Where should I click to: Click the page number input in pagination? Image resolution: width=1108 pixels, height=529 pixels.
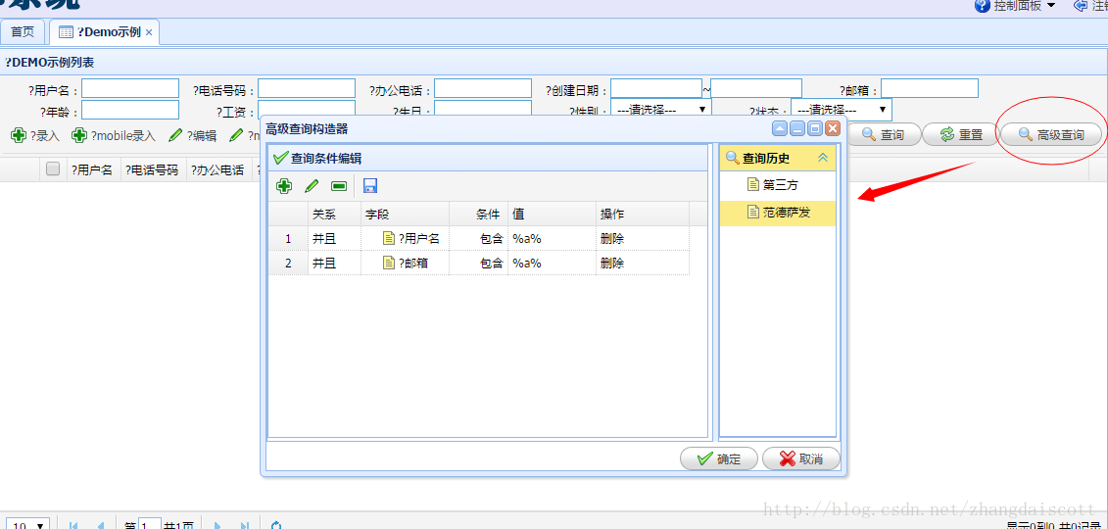pos(150,525)
